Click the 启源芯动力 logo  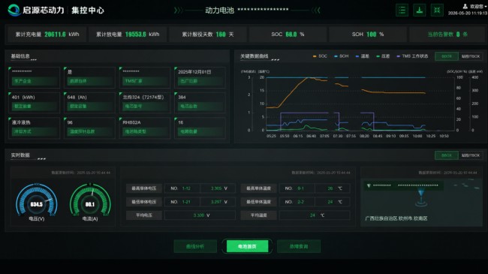point(36,10)
